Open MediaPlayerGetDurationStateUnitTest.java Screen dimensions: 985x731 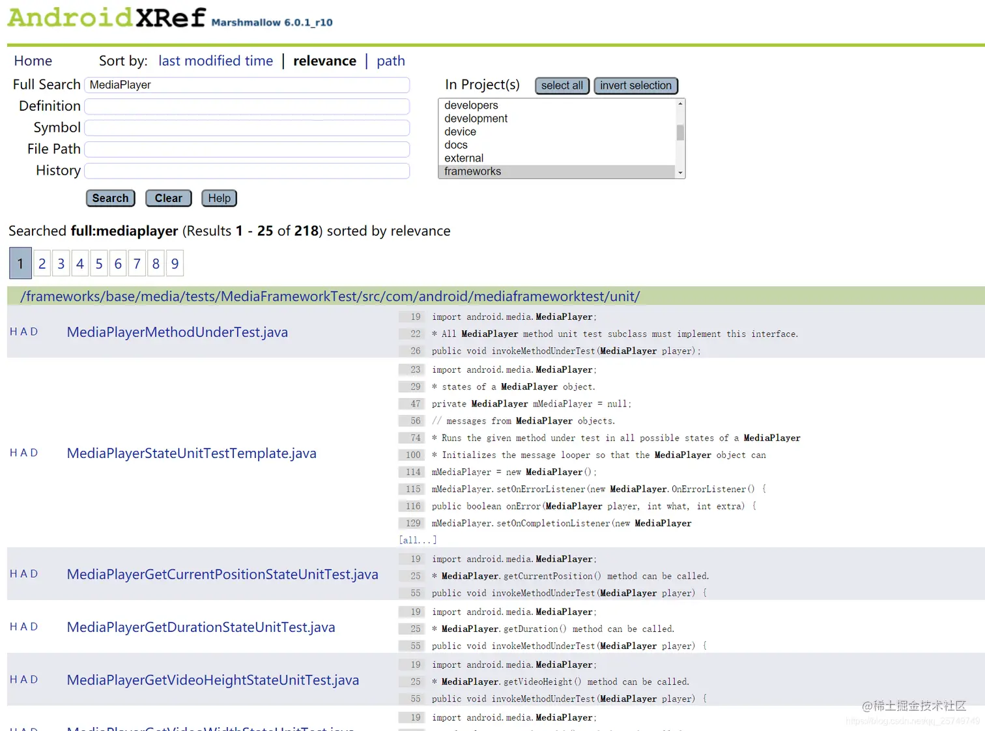click(201, 627)
